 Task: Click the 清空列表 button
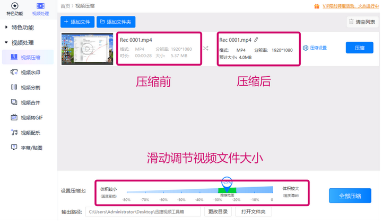362,22
